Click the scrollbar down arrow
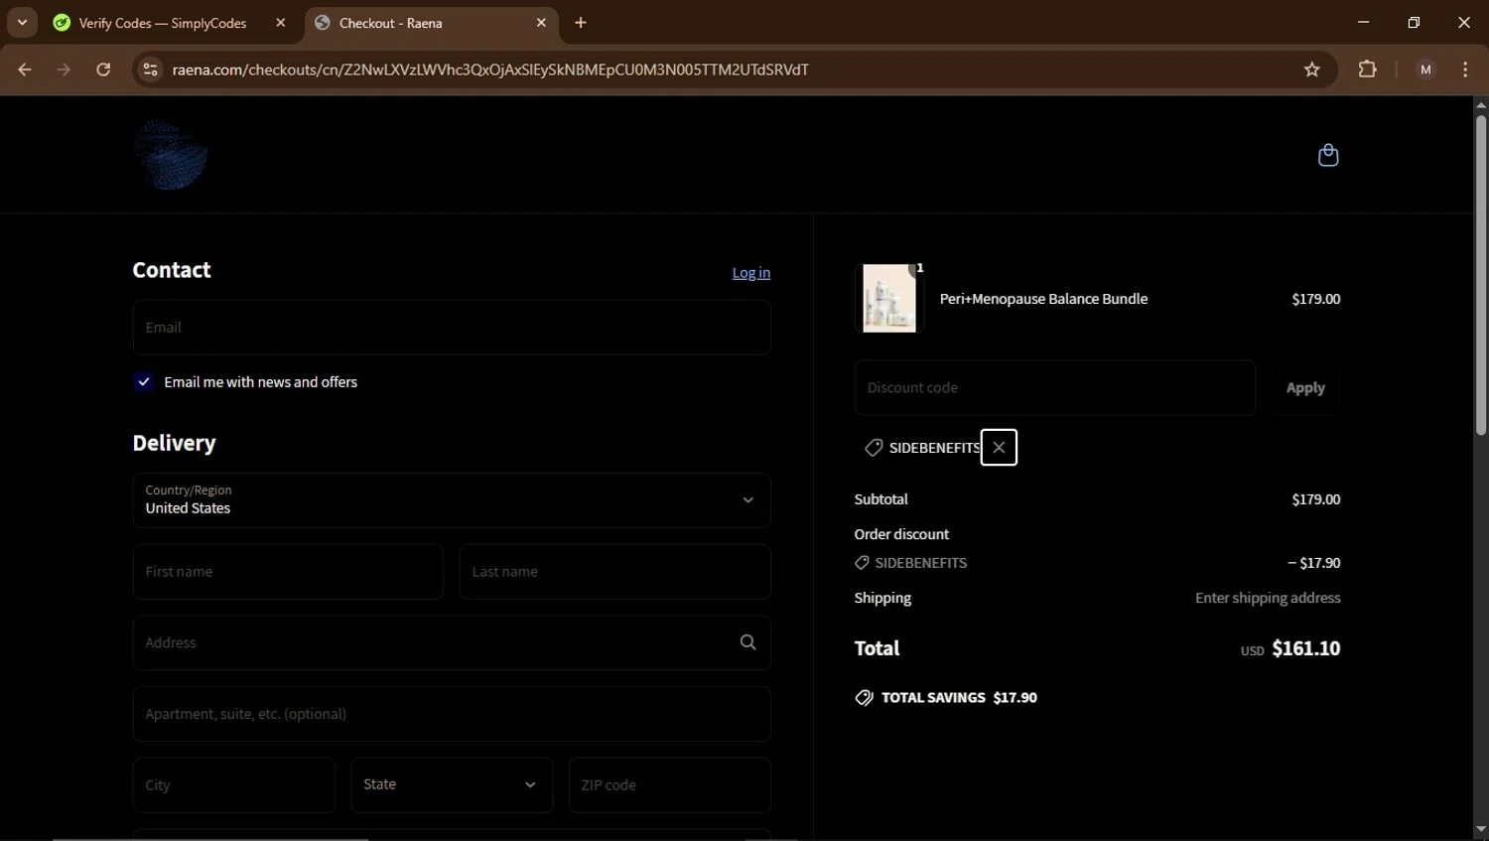 (1480, 830)
